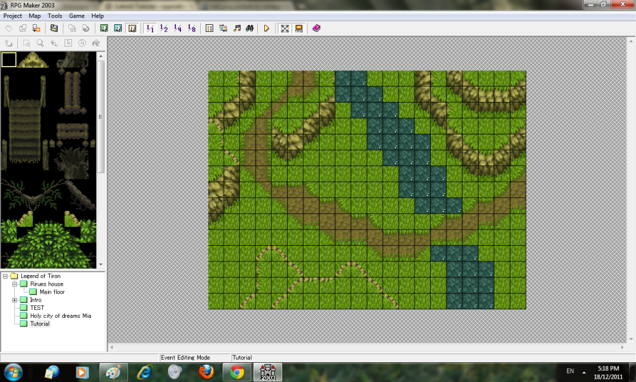This screenshot has height=382, width=636.
Task: Click the New Project toolbar icon
Action: tap(9, 29)
